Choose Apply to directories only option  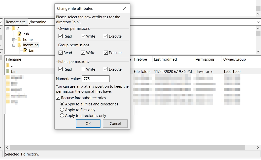pyautogui.click(x=62, y=116)
